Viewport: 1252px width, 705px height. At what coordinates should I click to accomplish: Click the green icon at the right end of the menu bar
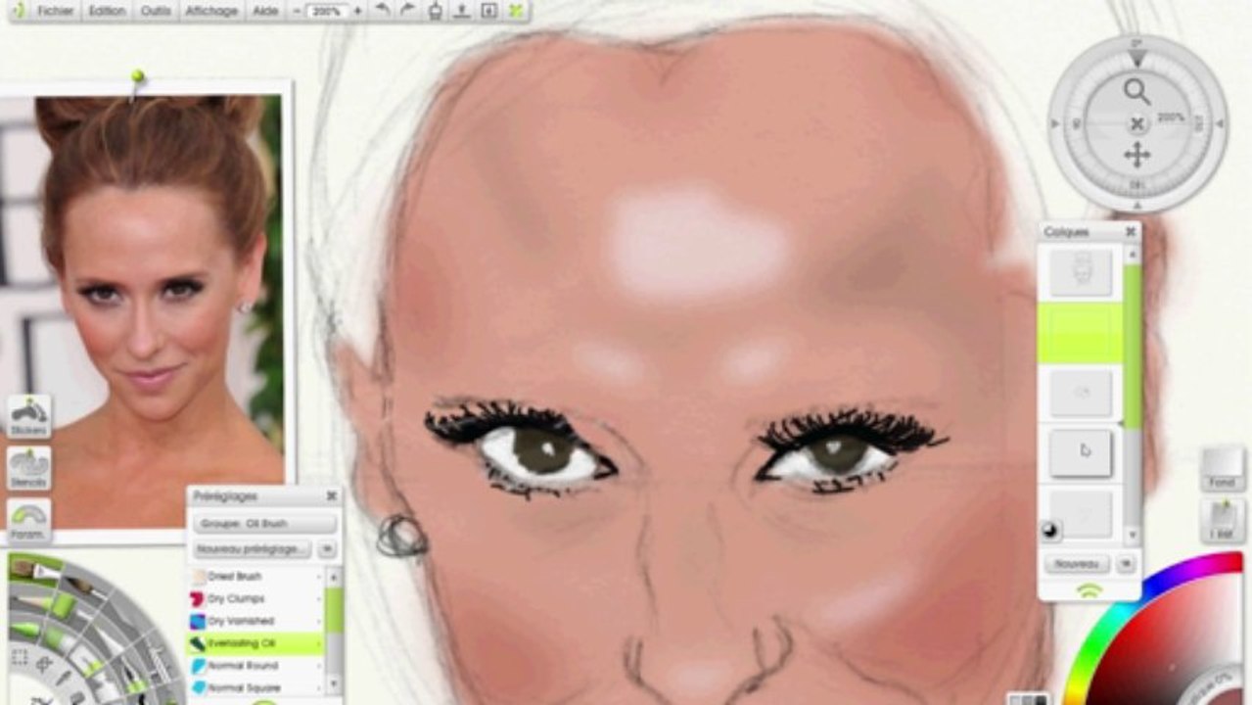coord(515,11)
